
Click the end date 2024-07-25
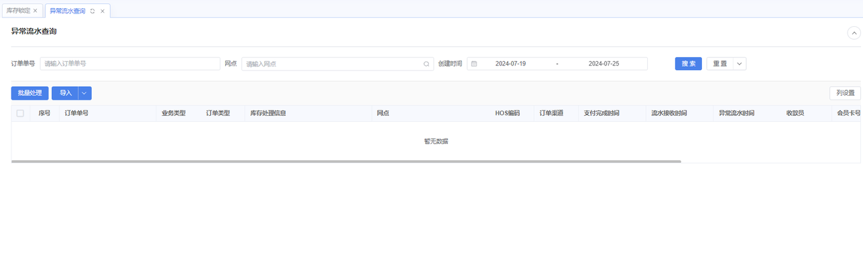pos(603,64)
